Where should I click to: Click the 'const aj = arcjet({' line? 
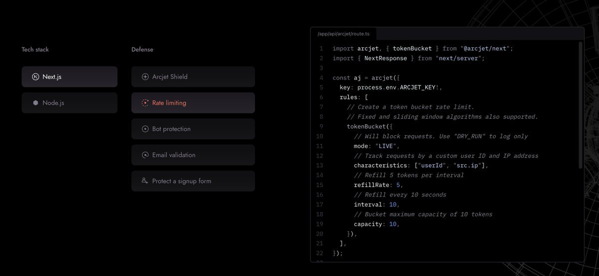pos(366,78)
